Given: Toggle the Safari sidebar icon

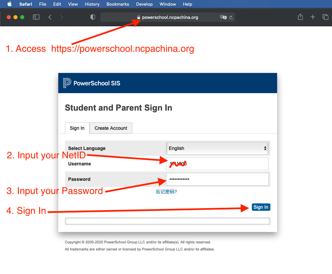Looking at the screenshot, I should coord(36,17).
